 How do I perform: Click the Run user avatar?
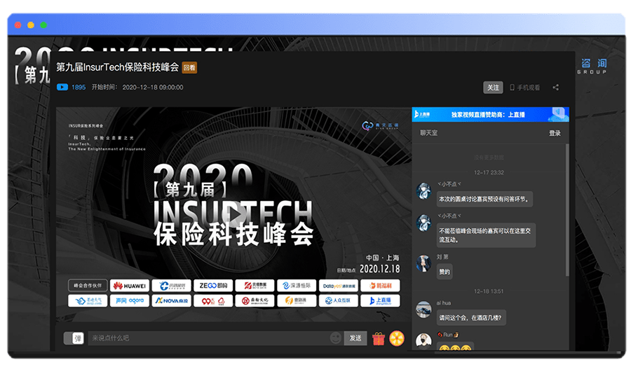[x=423, y=341]
